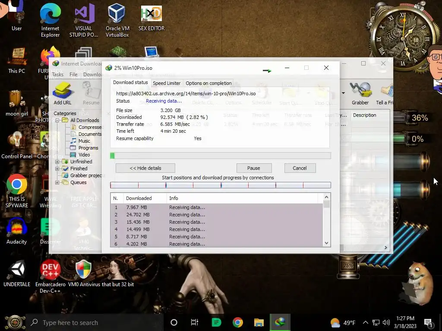Screen dimensions: 442x331
Task: Select connection row 2 with 24.702 MB
Action: click(x=217, y=215)
